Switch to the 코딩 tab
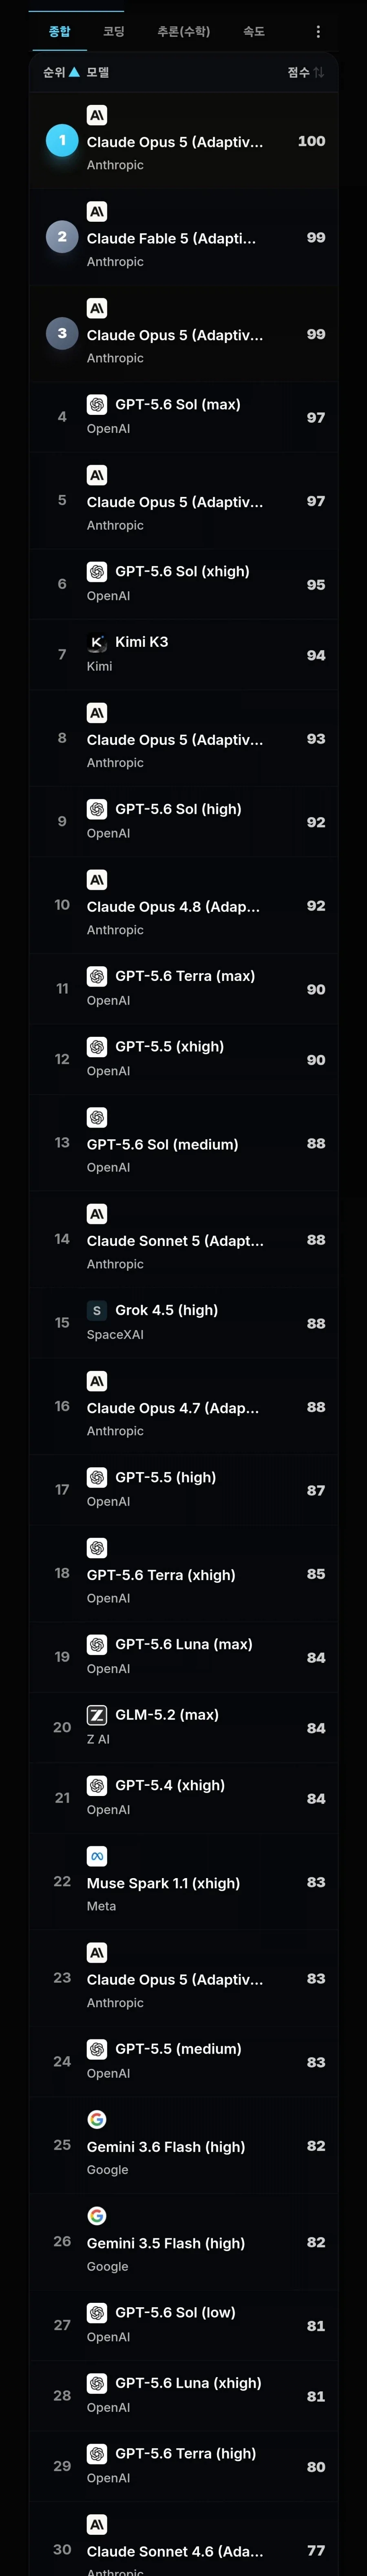The width and height of the screenshot is (367, 2576). [x=114, y=32]
